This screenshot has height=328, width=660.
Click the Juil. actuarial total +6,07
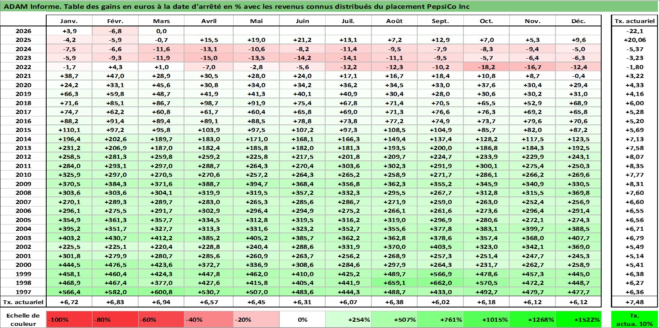[x=348, y=302]
